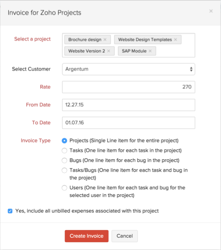Click the Rate input field
Screen dimensions: 221x250
(x=129, y=87)
